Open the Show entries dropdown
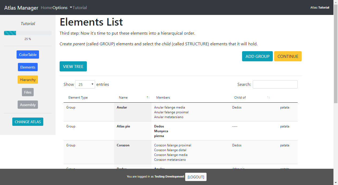Screen dimensions: 338x185 pos(85,85)
